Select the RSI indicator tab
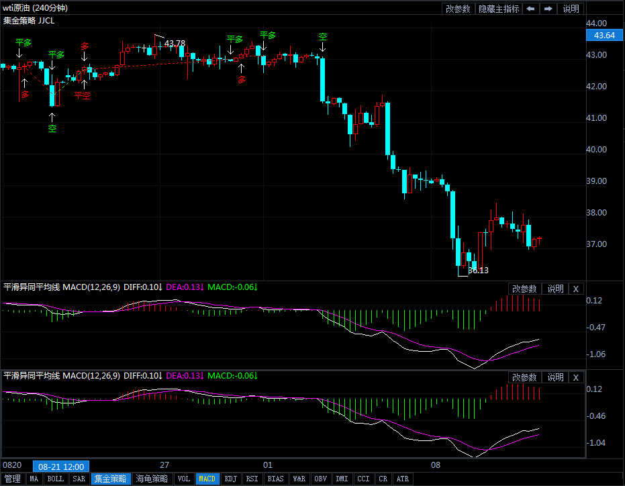Image resolution: width=625 pixels, height=486 pixels. tap(252, 479)
